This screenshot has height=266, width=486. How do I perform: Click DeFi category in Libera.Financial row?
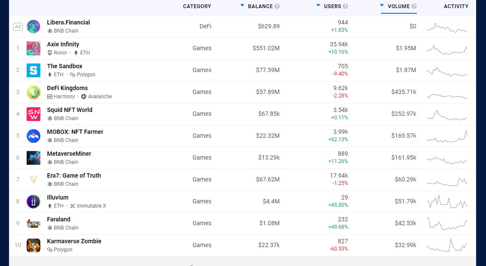pos(206,27)
